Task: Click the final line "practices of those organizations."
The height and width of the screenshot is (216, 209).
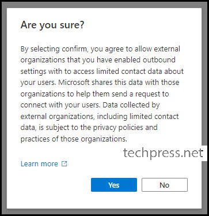Action: [74, 139]
